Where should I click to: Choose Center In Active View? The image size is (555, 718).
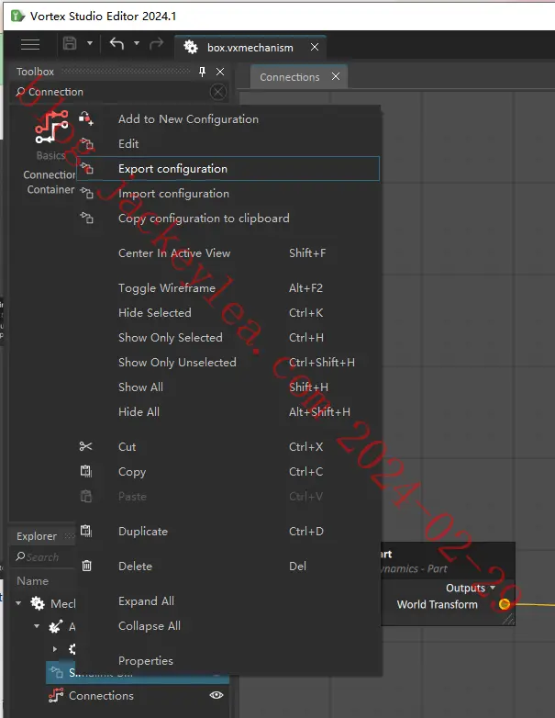pos(228,253)
